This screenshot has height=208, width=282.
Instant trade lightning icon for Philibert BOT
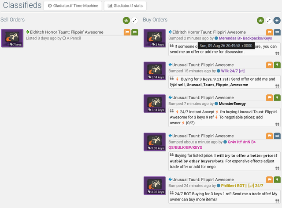click(277, 179)
